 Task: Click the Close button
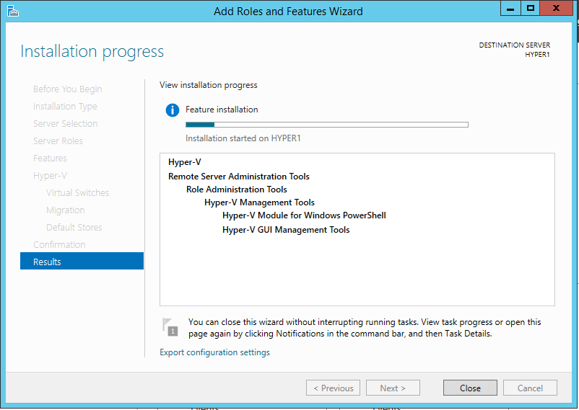pos(470,388)
